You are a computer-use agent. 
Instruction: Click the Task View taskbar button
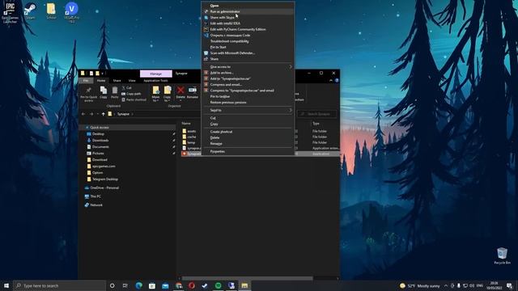point(125,285)
